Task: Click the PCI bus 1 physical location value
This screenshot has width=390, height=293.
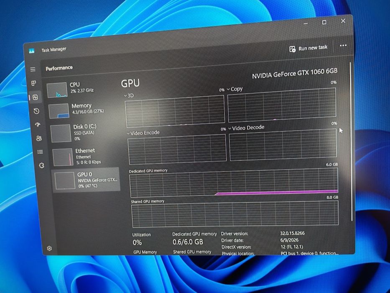Action: (x=310, y=253)
